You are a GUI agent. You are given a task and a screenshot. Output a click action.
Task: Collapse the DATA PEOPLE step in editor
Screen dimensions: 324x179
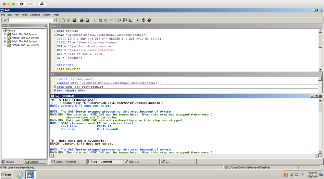click(55, 31)
